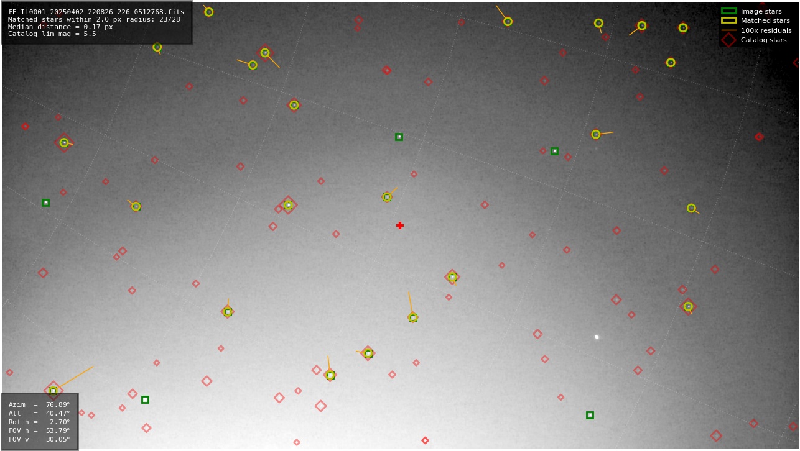Click the 'FOV h = 53.79°' readout
Image resolution: width=800 pixels, height=451 pixels.
coord(39,430)
